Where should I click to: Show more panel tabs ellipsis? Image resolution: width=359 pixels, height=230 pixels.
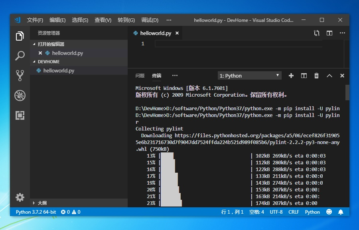175,76
